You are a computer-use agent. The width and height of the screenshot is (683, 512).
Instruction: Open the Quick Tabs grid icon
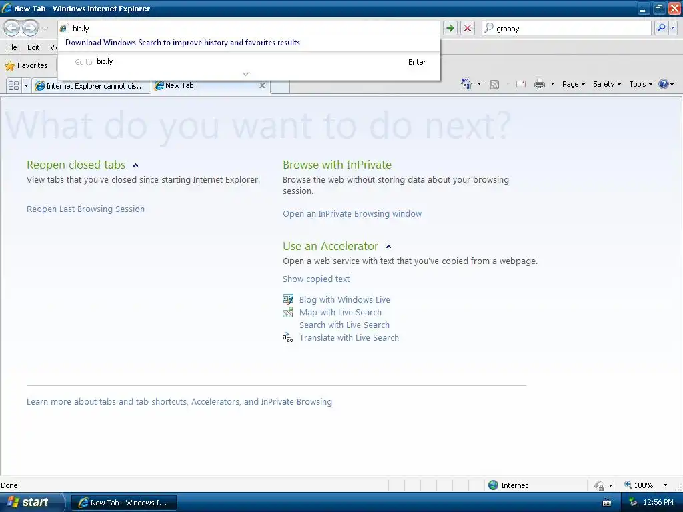pyautogui.click(x=13, y=85)
